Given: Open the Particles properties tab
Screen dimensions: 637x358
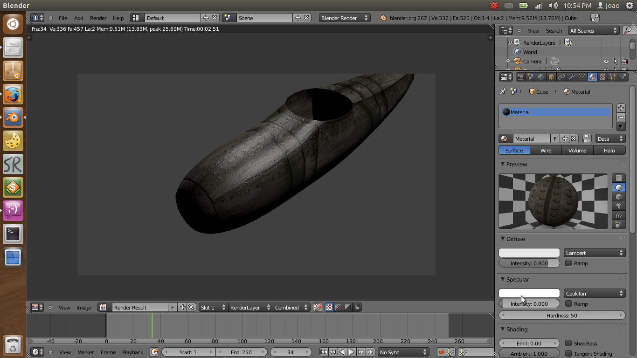Looking at the screenshot, I should click(x=612, y=76).
